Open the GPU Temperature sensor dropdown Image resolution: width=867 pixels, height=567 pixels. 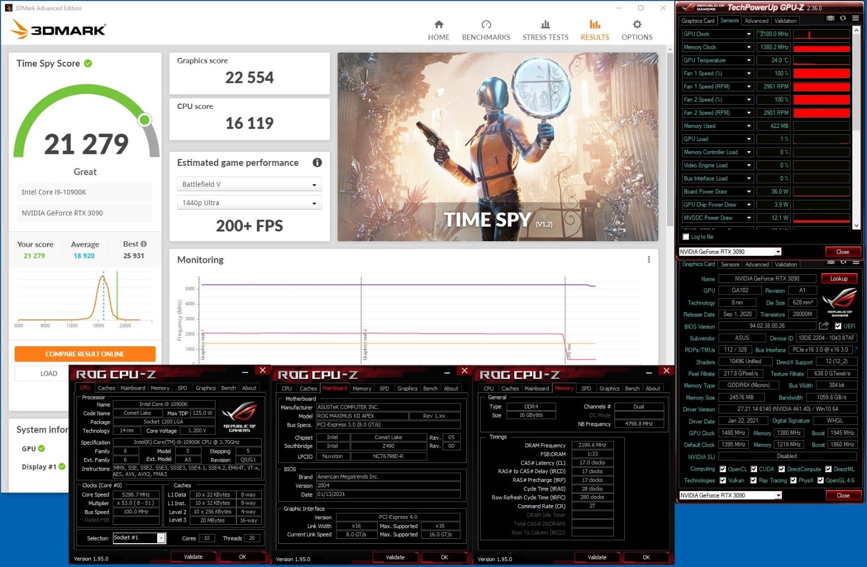click(x=749, y=60)
